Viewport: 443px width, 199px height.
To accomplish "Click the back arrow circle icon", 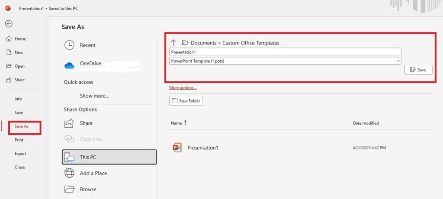I will click(x=9, y=24).
